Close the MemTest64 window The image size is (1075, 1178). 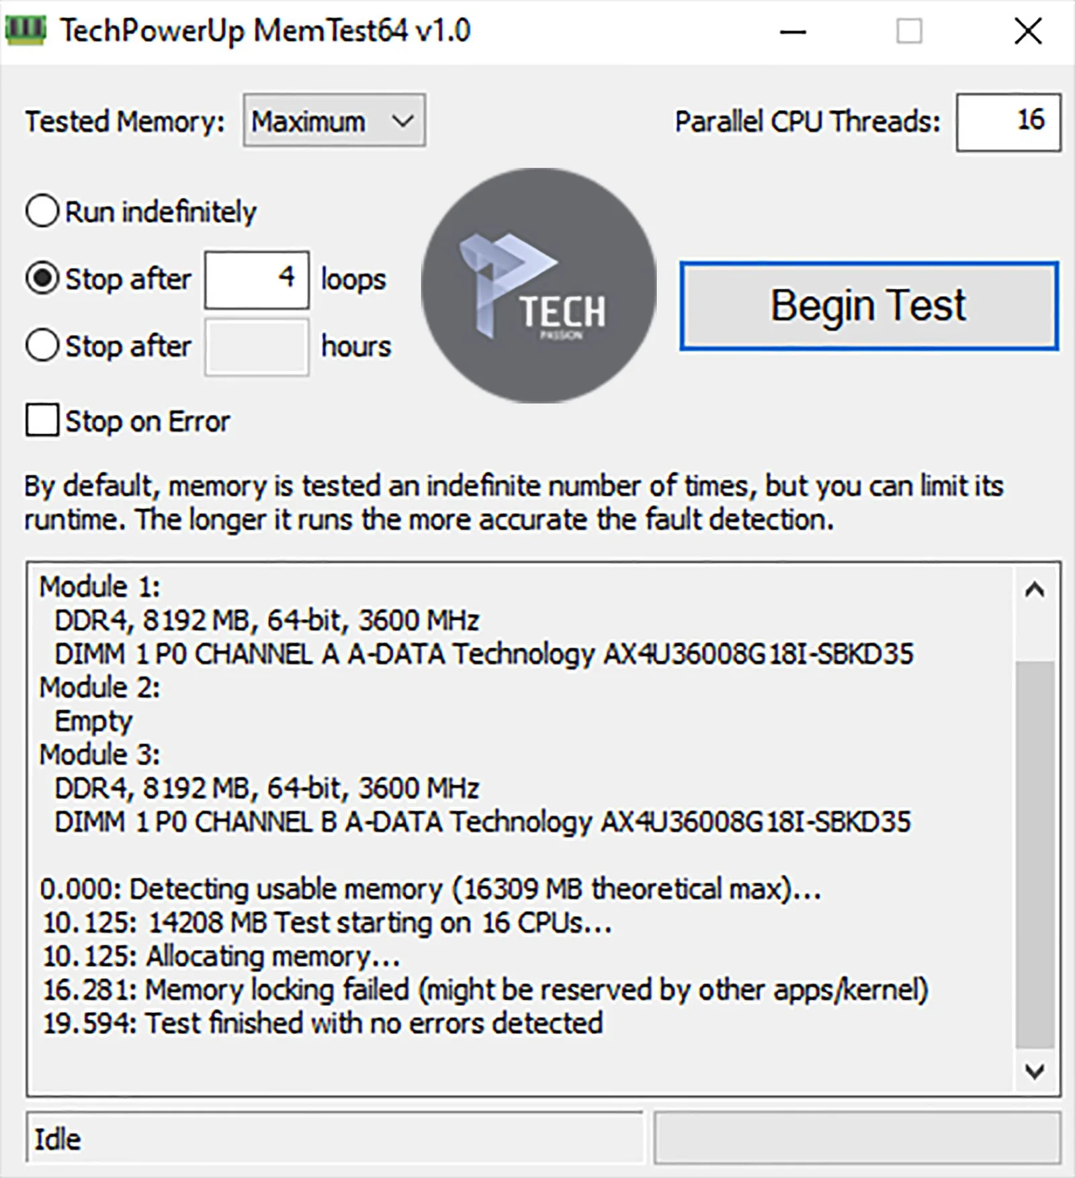click(x=1028, y=31)
